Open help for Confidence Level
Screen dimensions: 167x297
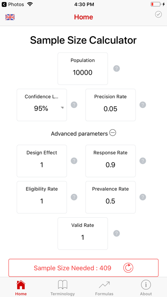click(x=74, y=105)
